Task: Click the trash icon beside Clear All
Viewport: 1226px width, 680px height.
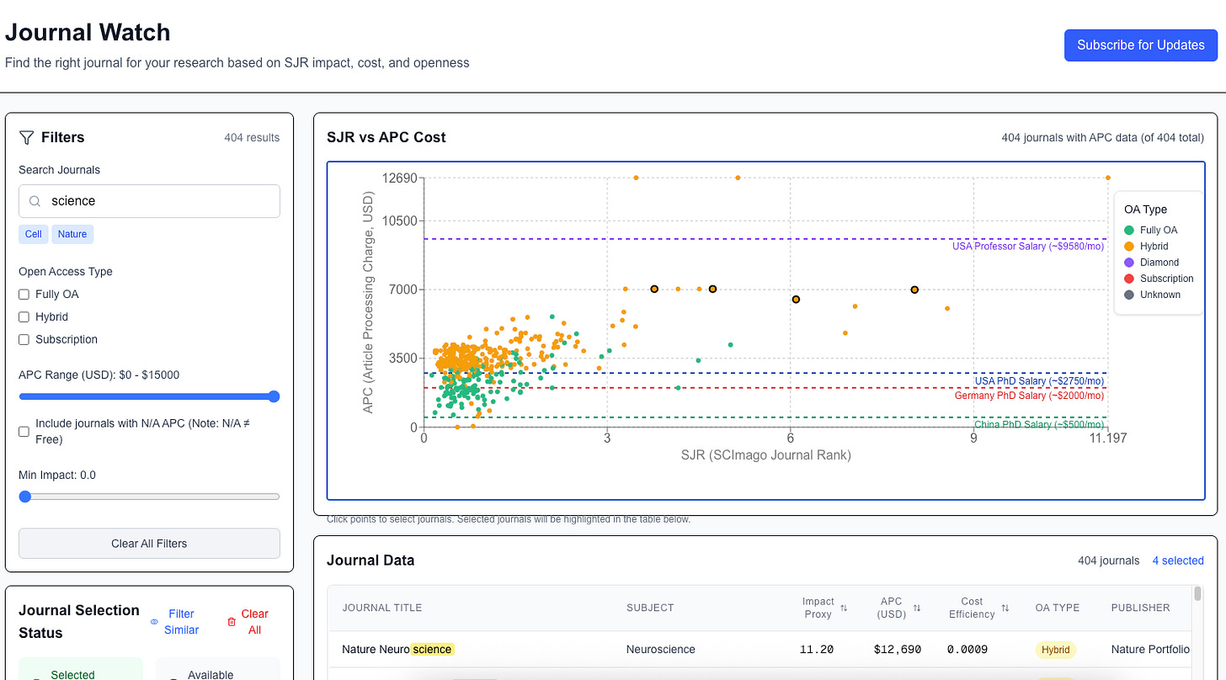Action: (232, 622)
